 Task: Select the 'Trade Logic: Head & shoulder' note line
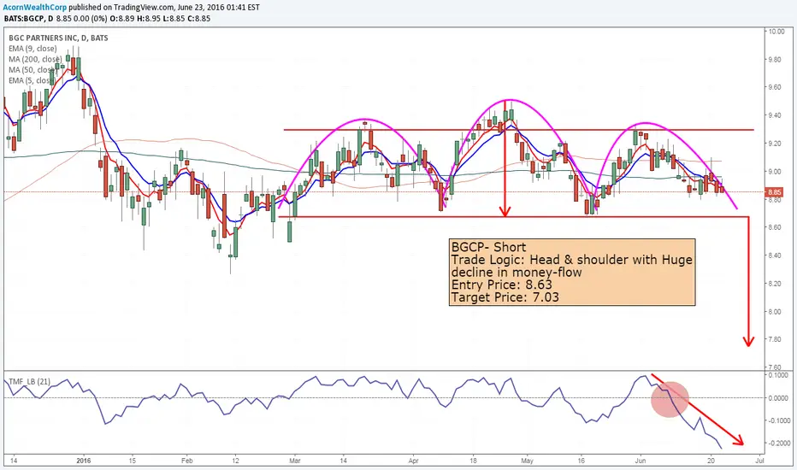(x=572, y=260)
